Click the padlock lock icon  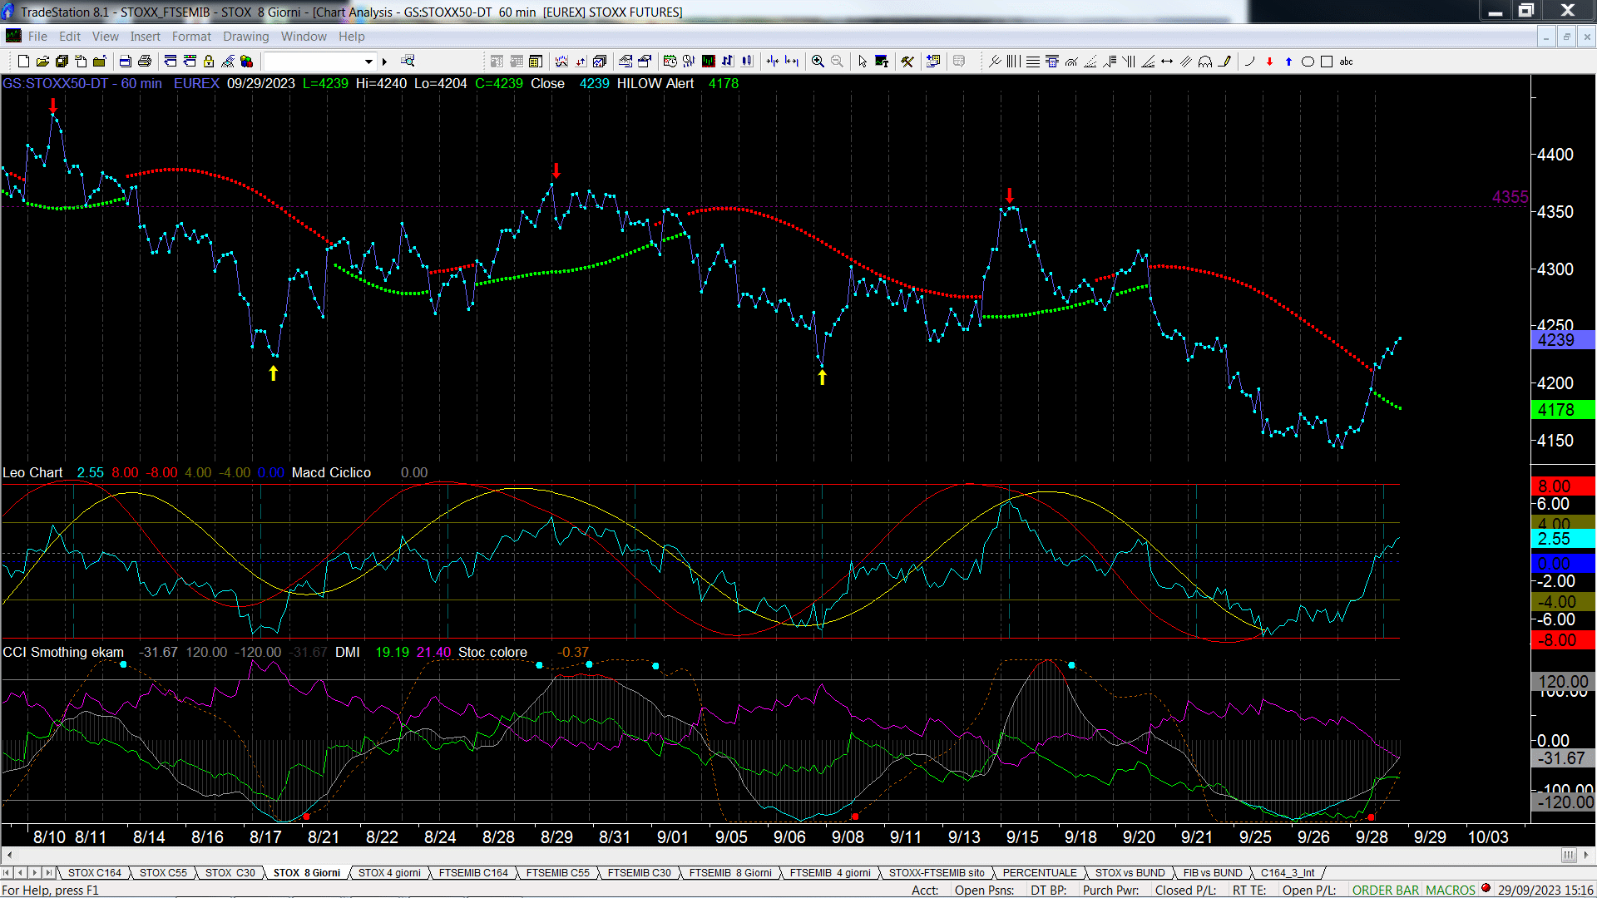pos(209,62)
